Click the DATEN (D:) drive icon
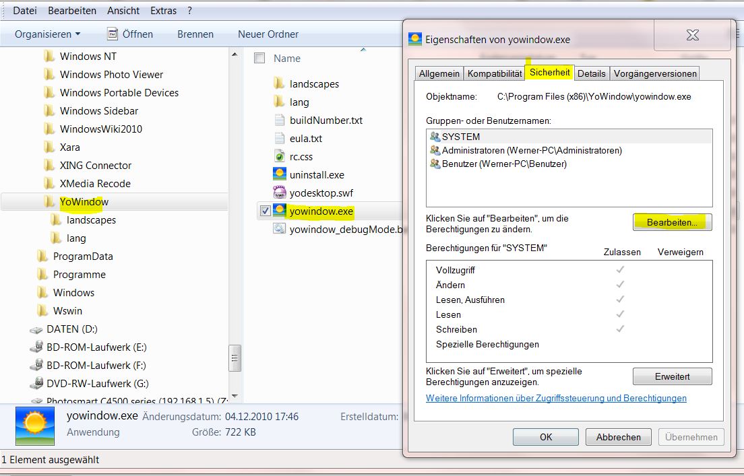Viewport: 744px width, 476px height. click(36, 329)
